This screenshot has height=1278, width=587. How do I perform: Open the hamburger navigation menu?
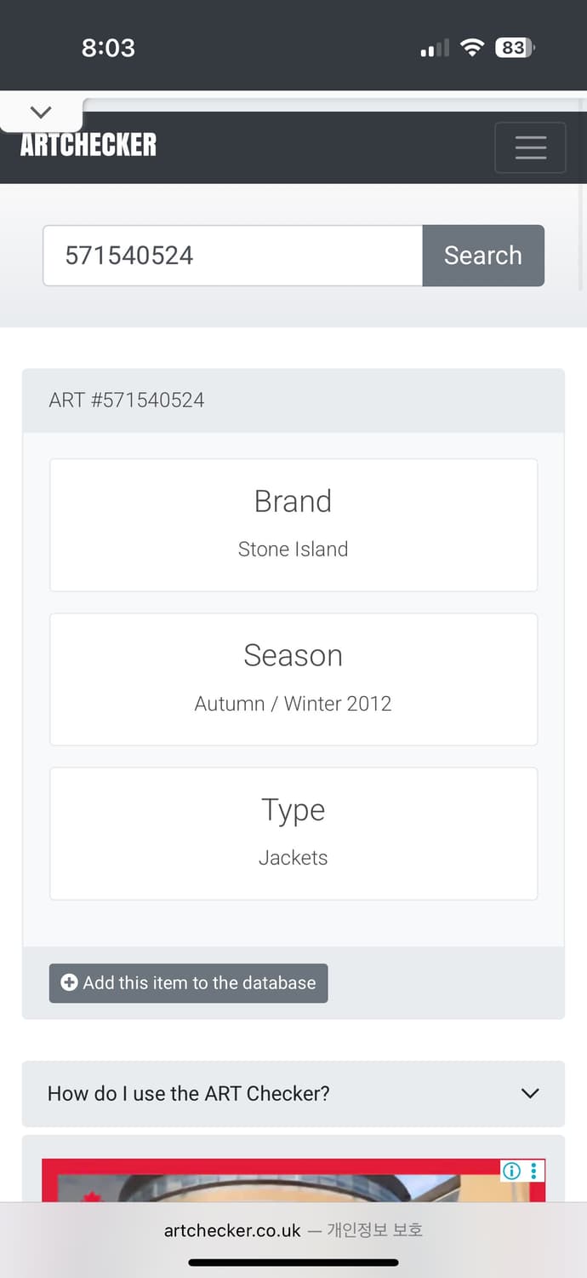pos(530,147)
